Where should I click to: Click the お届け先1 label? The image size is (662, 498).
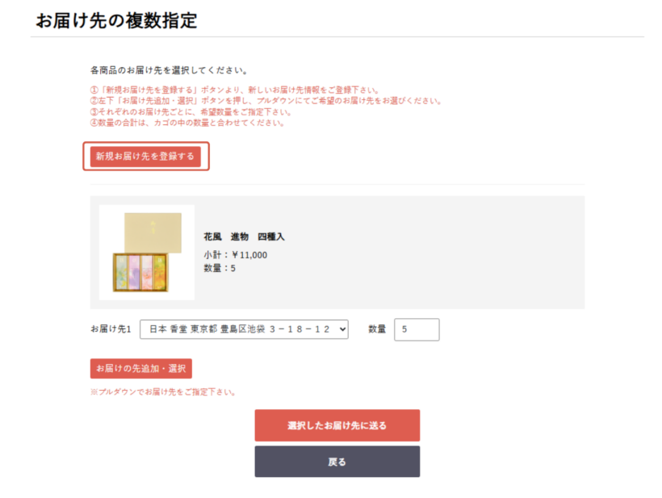(111, 329)
